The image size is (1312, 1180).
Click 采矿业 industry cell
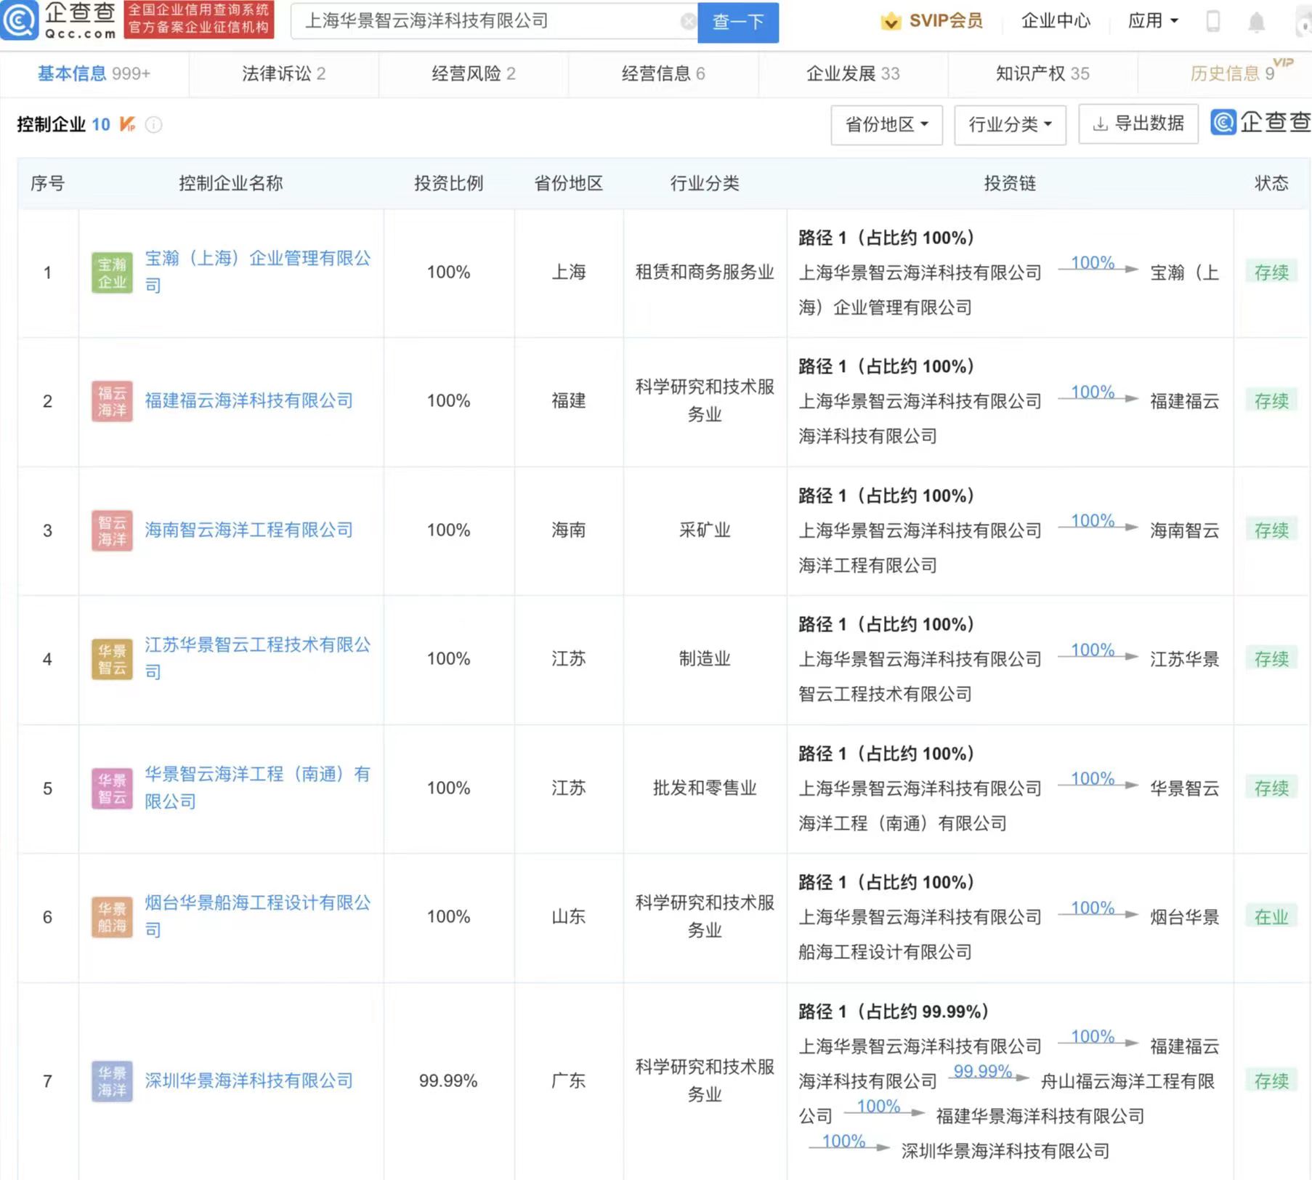click(705, 530)
